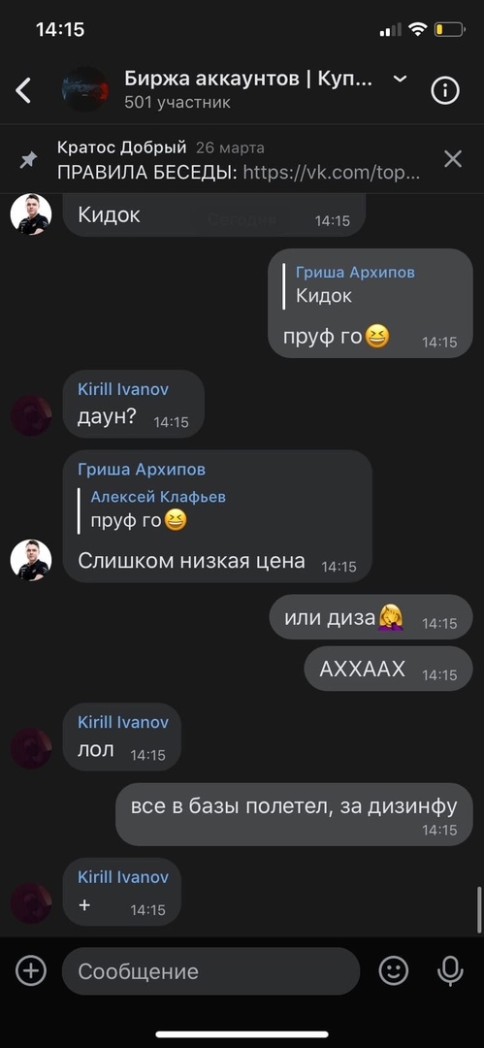Tap the Сообщение message input field
484x1048 pixels.
pos(210,971)
